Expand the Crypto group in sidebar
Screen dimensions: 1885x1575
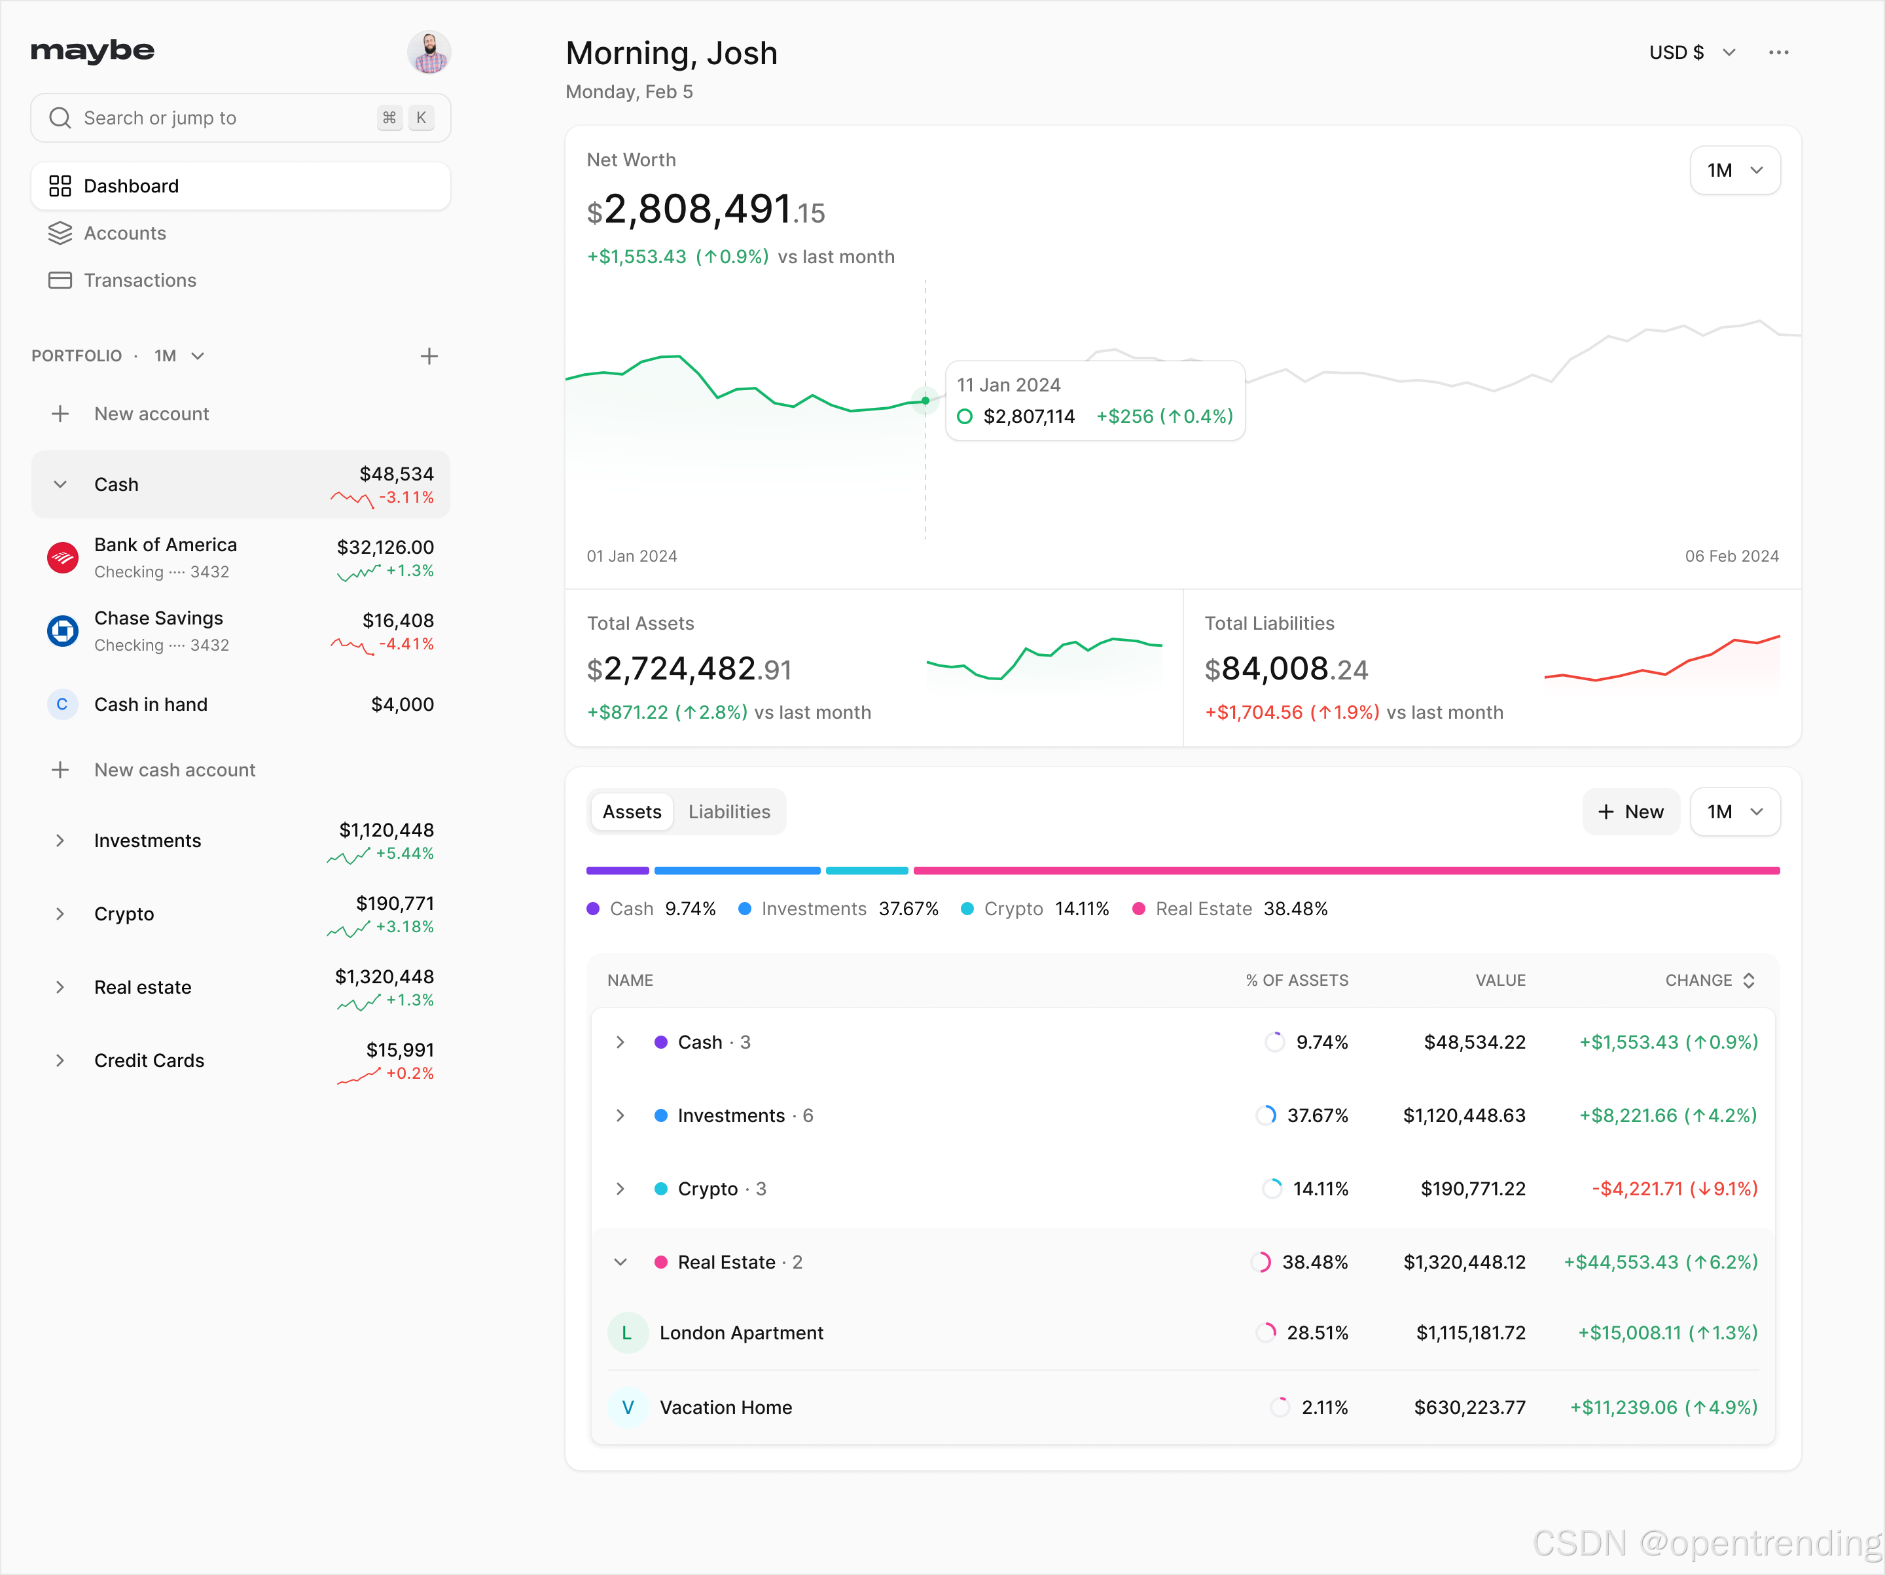[60, 914]
